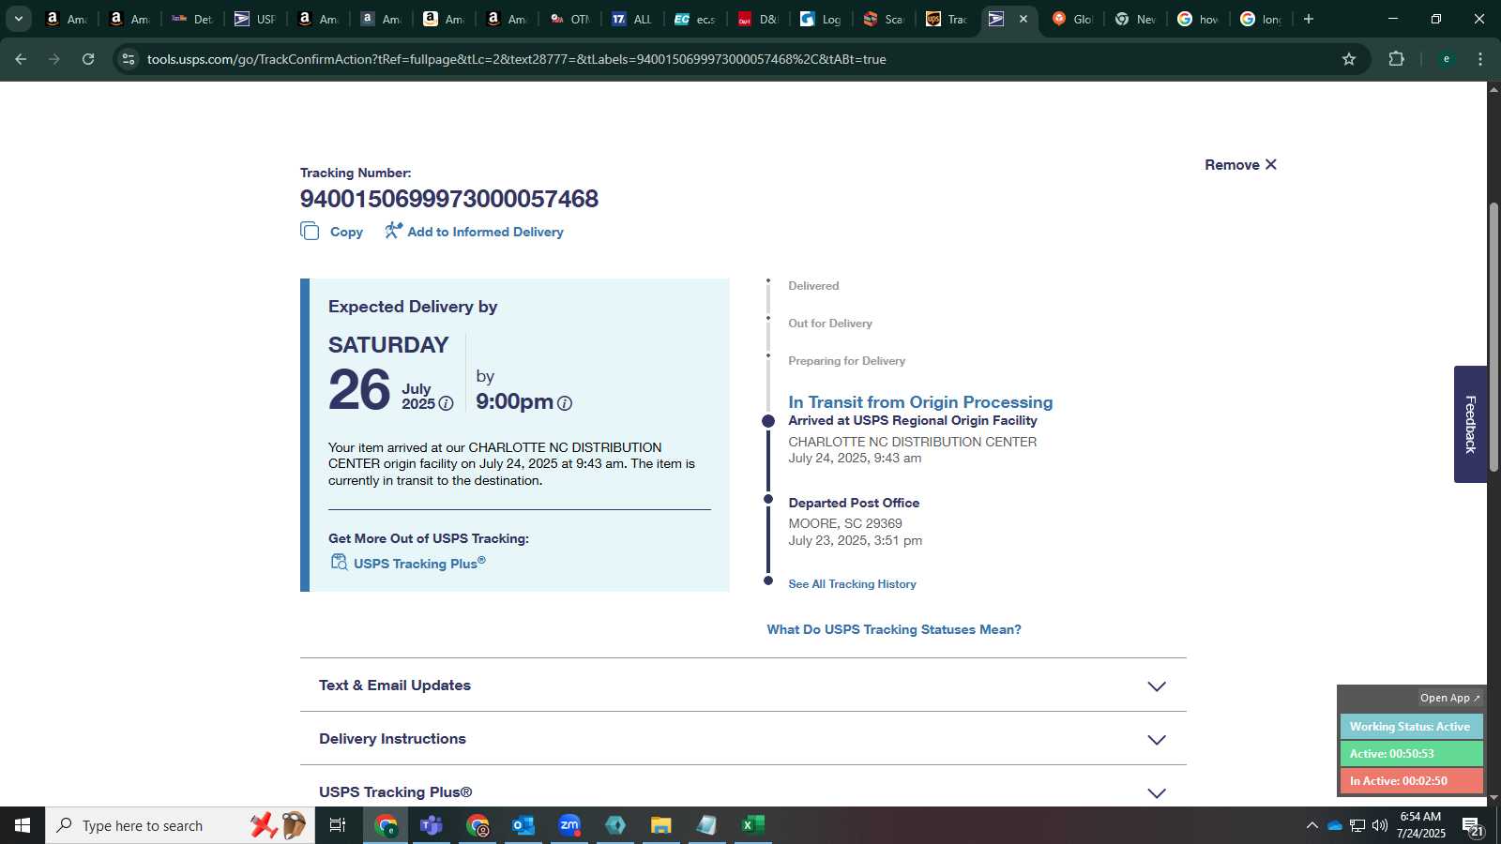Switch to the 'ec.s' browser tab
Screen dimensions: 1501x844
(696, 19)
